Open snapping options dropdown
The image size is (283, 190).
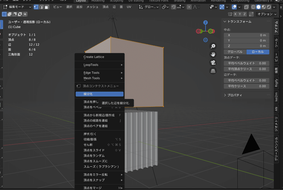[x=180, y=7]
